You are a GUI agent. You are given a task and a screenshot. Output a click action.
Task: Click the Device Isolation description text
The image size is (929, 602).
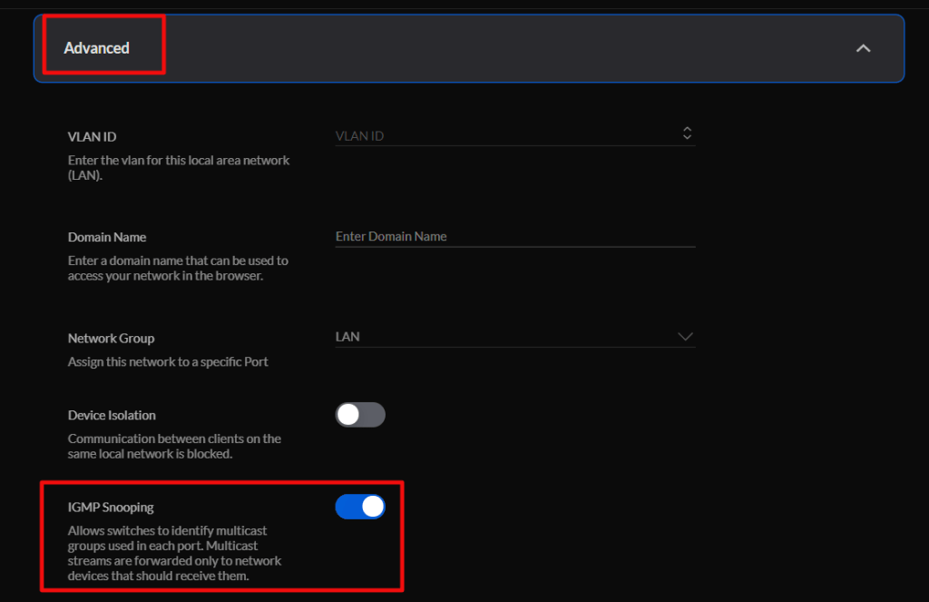click(x=174, y=446)
